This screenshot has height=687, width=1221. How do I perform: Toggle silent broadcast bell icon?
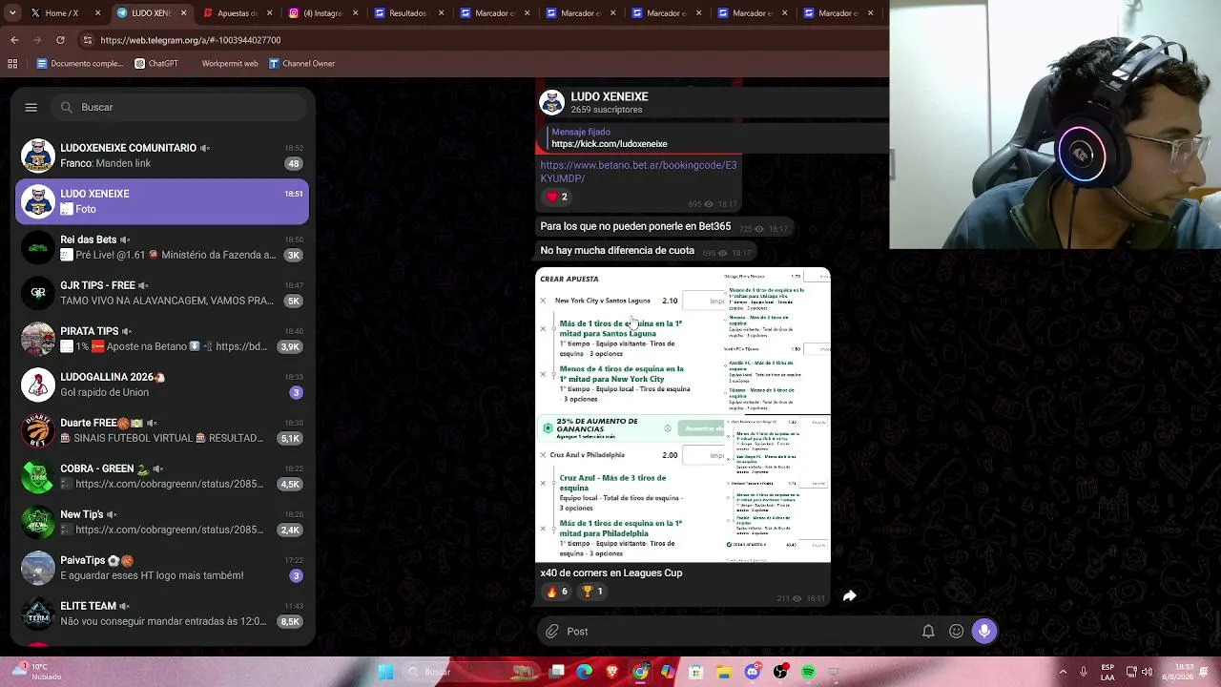tap(928, 632)
